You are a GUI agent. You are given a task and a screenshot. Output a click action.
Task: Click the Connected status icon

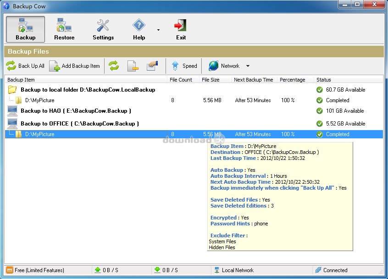pyautogui.click(x=318, y=270)
